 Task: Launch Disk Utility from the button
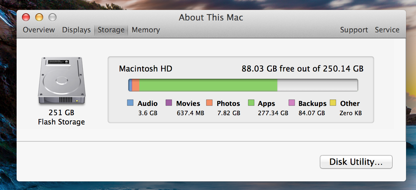coord(356,162)
